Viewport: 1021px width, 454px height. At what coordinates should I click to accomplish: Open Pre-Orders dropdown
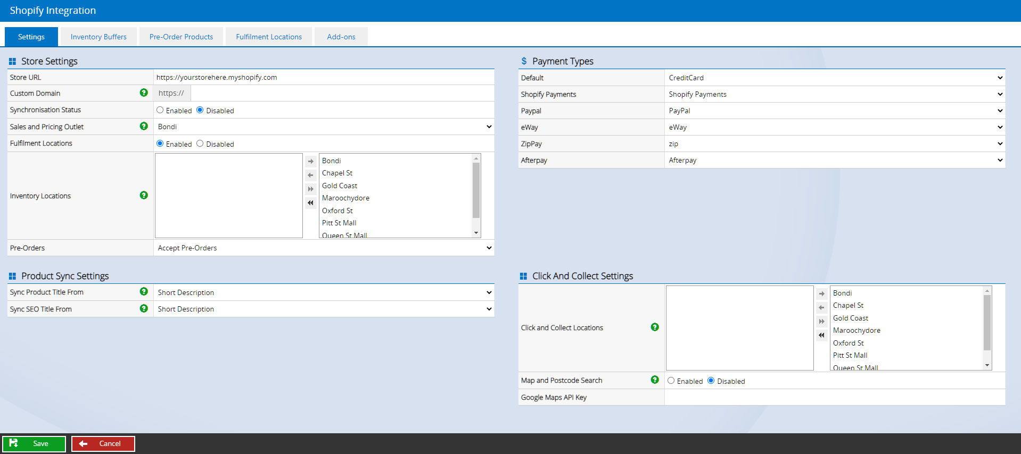coord(324,248)
